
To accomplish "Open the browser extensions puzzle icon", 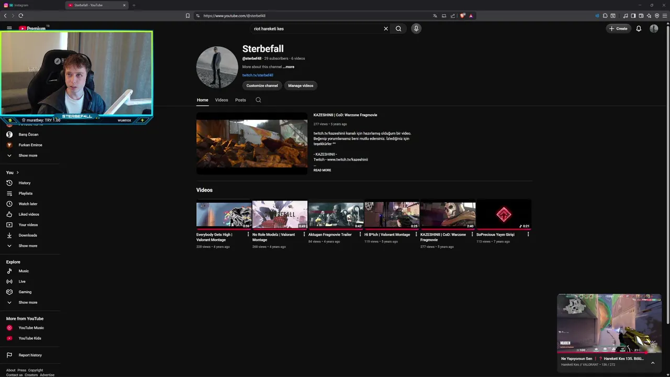I will [x=605, y=16].
